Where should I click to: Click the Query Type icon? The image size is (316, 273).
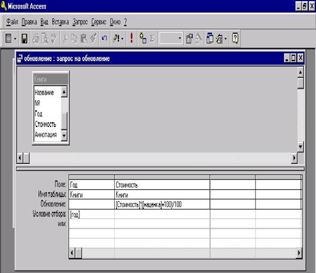[117, 38]
